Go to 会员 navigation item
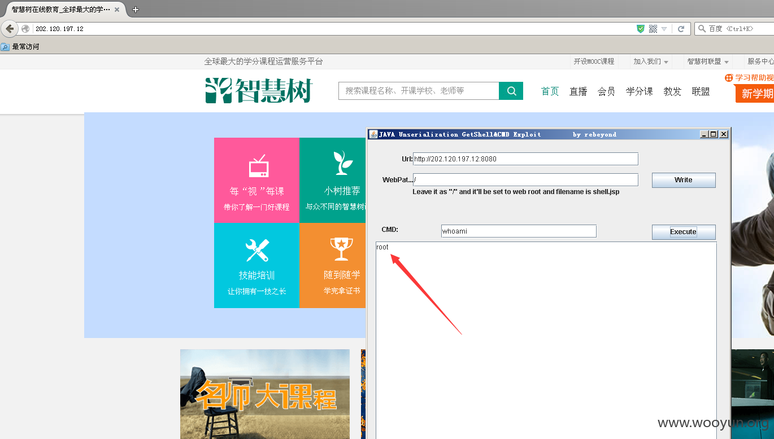Screen dimensions: 774x439 click(x=606, y=91)
